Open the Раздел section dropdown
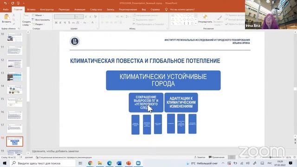297x167 pixels. click(x=39, y=24)
